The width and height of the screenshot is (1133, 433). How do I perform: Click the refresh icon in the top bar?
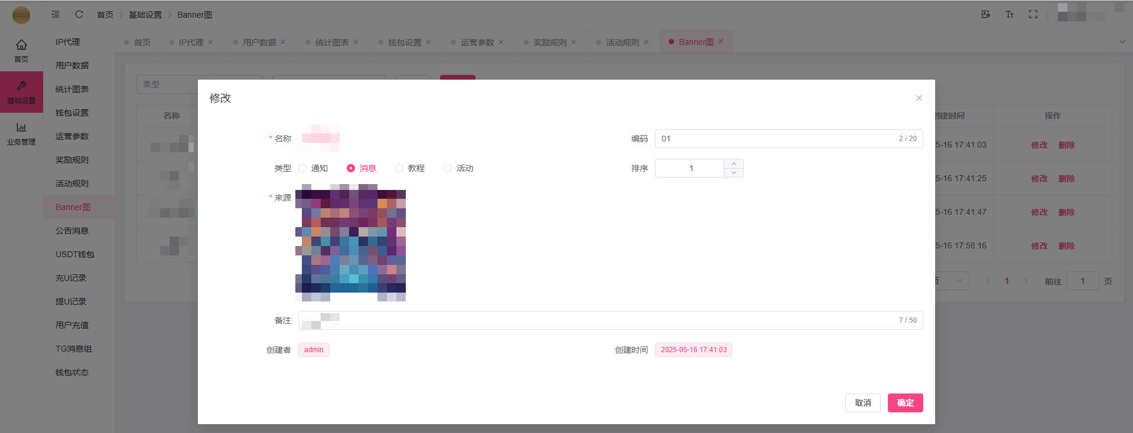(x=79, y=14)
